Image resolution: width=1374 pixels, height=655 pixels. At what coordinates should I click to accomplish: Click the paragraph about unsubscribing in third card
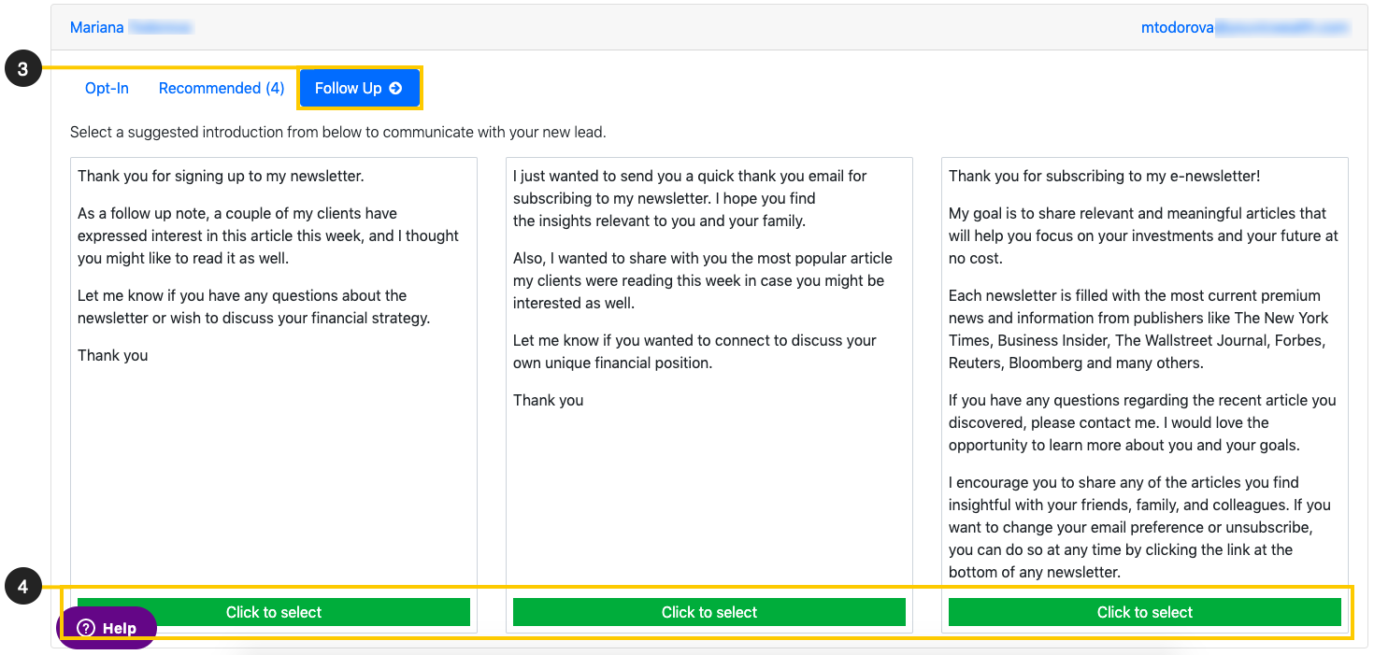coord(1139,527)
